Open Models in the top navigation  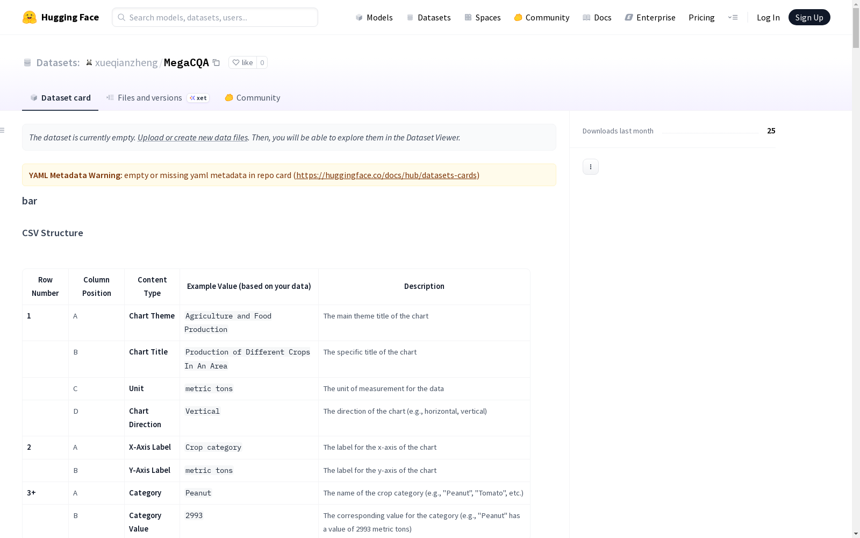(374, 17)
